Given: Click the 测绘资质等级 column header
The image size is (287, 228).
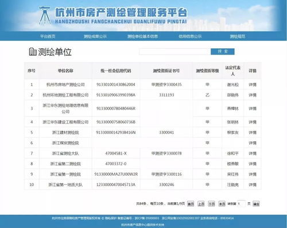Looking at the screenshot, I should tap(207, 71).
